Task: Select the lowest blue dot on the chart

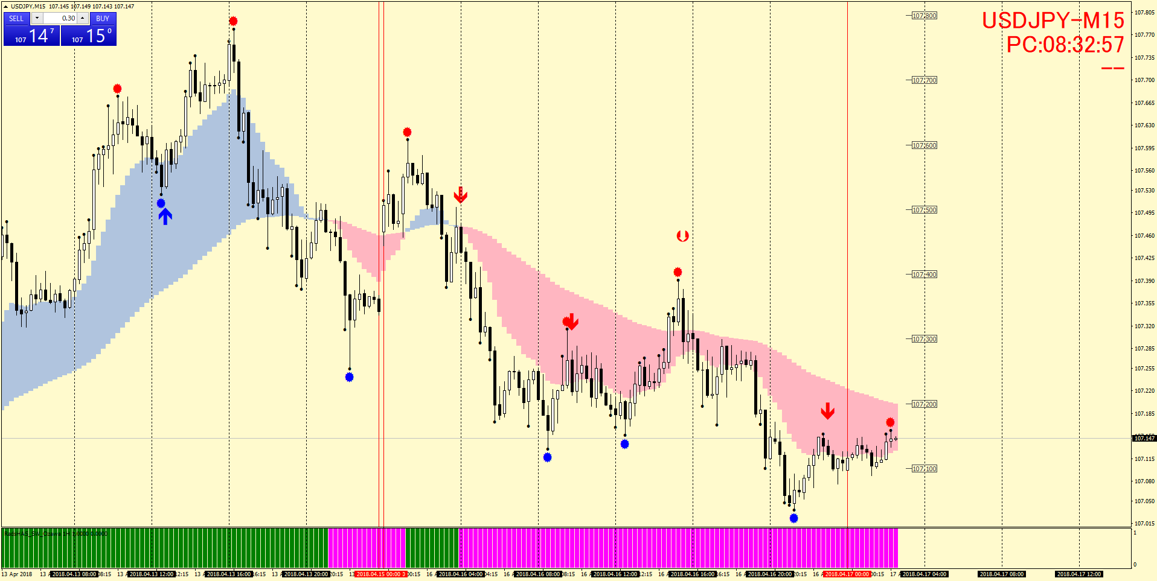Action: tap(793, 518)
